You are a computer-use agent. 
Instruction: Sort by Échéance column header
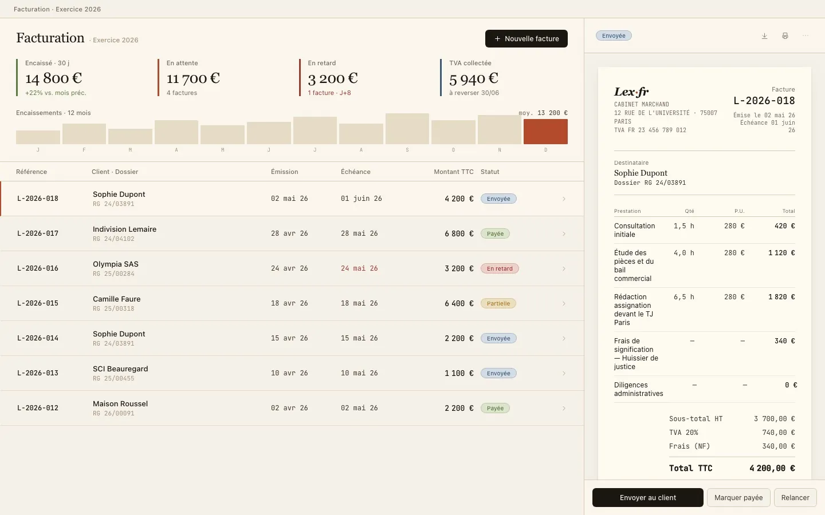pos(356,172)
